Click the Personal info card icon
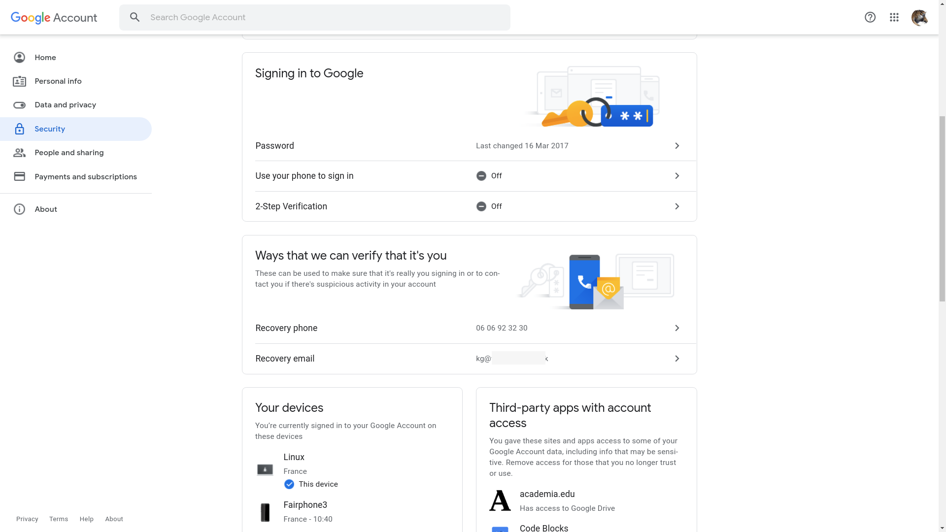 click(x=19, y=81)
